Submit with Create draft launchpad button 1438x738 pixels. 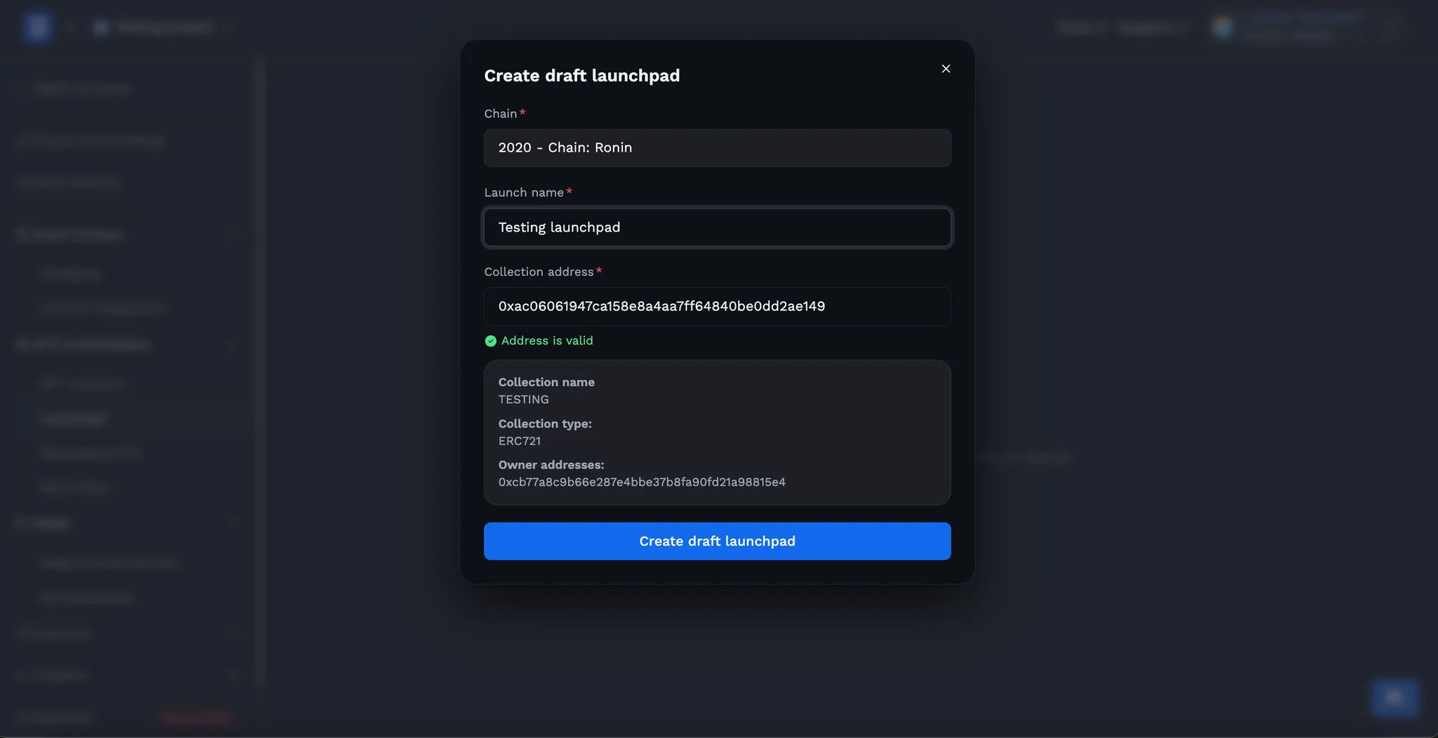(717, 541)
